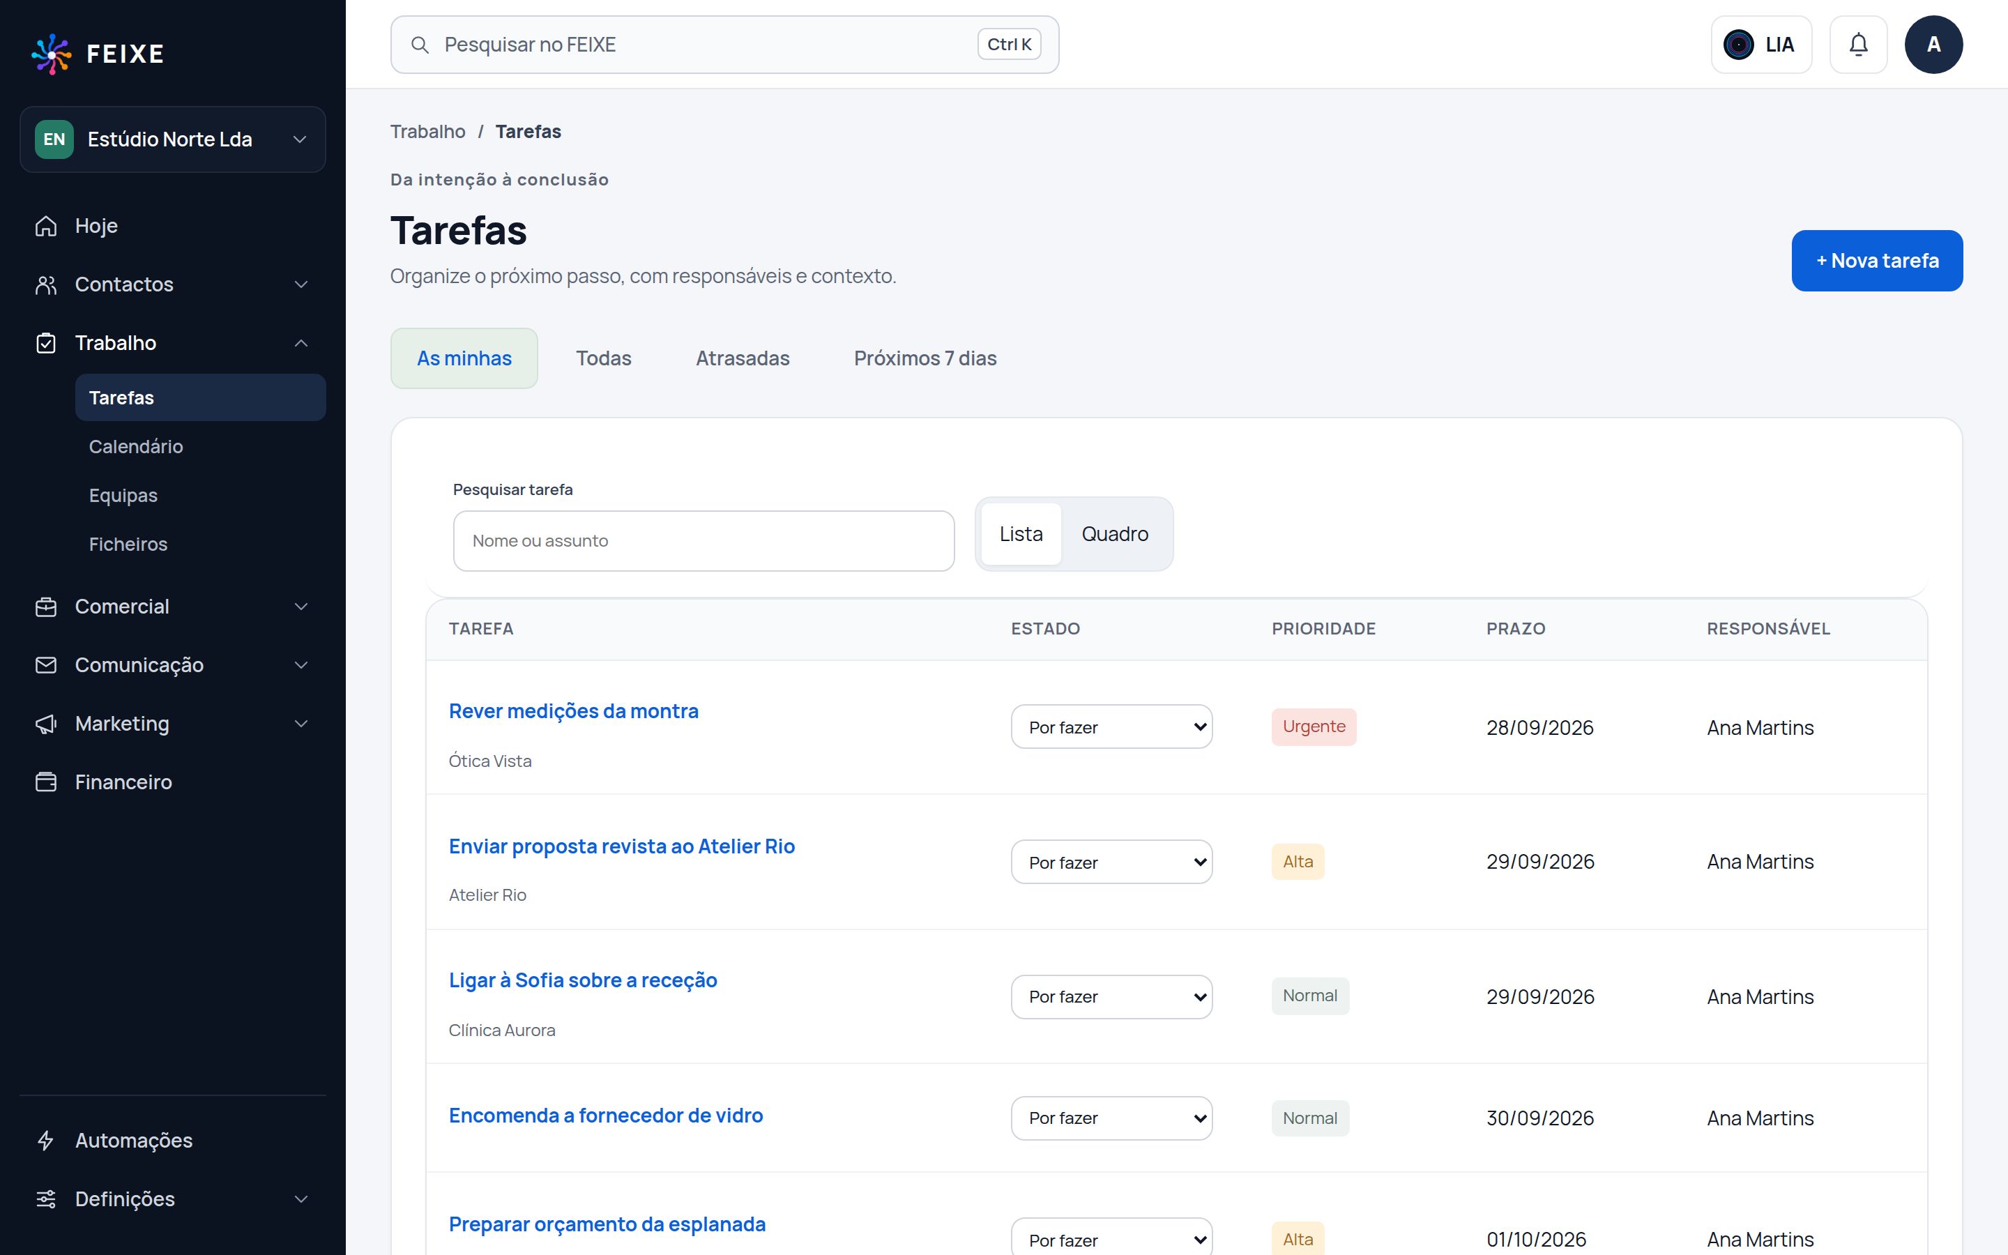
Task: Expand the Comunicação section chevron
Action: [x=301, y=665]
